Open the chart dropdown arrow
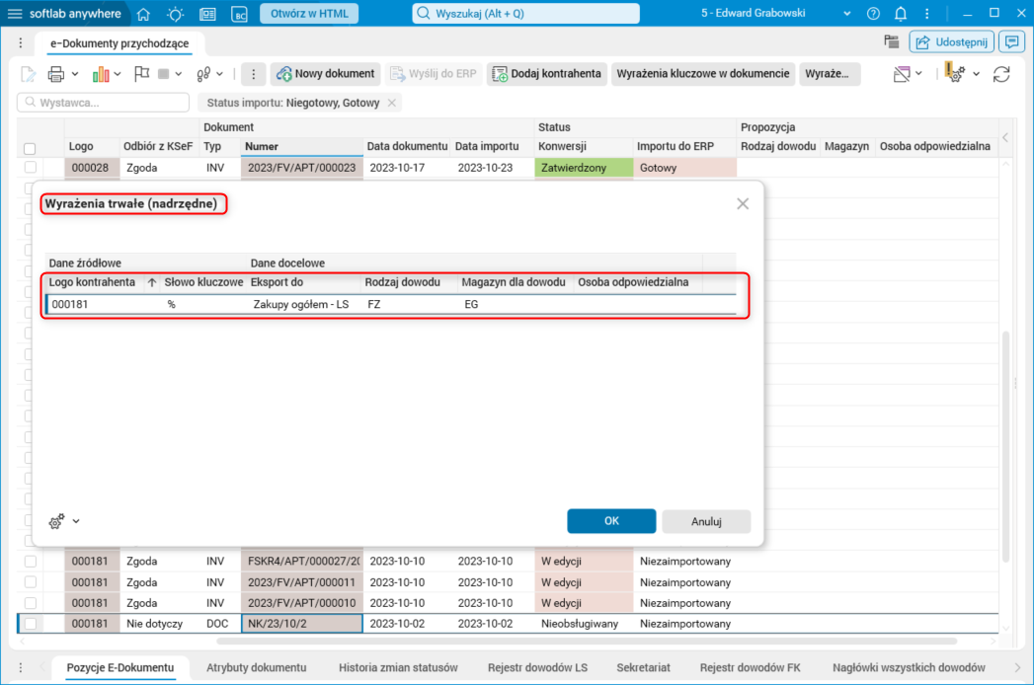The image size is (1034, 685). 118,74
